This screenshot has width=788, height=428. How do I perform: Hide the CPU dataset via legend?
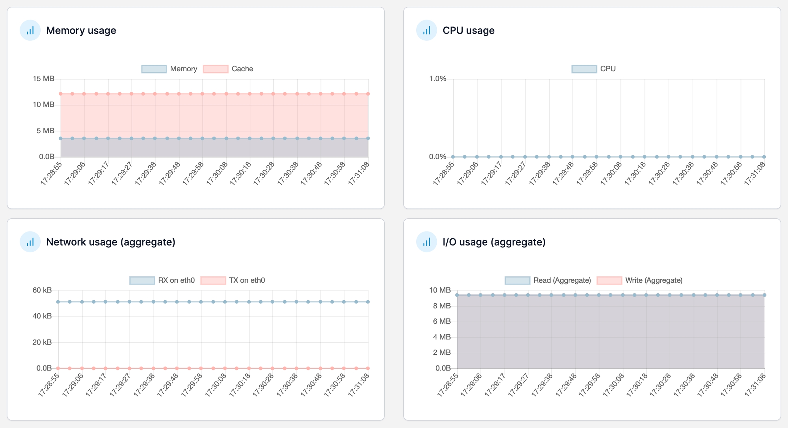click(x=584, y=69)
